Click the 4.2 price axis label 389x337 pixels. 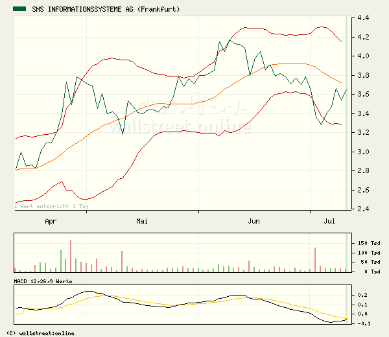(x=363, y=37)
